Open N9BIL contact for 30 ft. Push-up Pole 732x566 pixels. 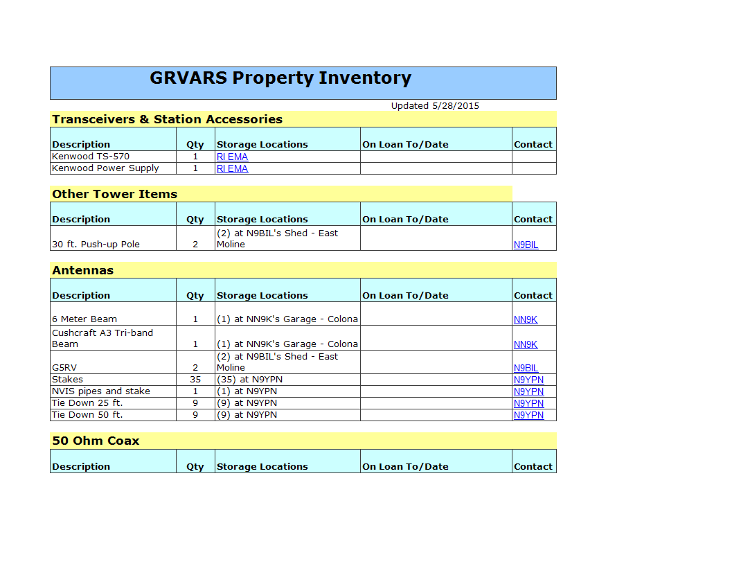(526, 245)
